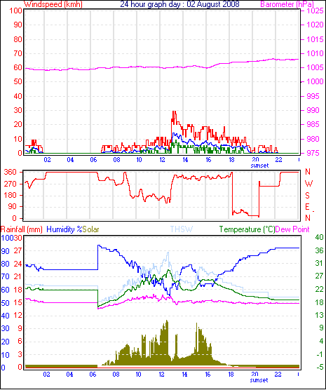Click the 'S' compass label
Image resolution: width=326 pixels, height=390 pixels.
coord(307,196)
